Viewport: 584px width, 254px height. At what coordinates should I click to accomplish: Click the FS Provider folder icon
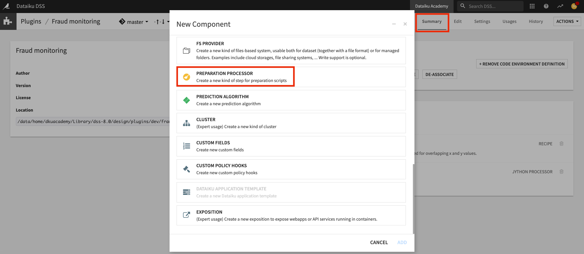pos(186,51)
